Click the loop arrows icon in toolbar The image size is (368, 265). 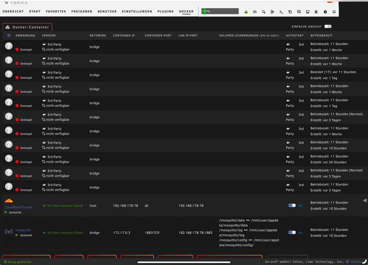[255, 12]
